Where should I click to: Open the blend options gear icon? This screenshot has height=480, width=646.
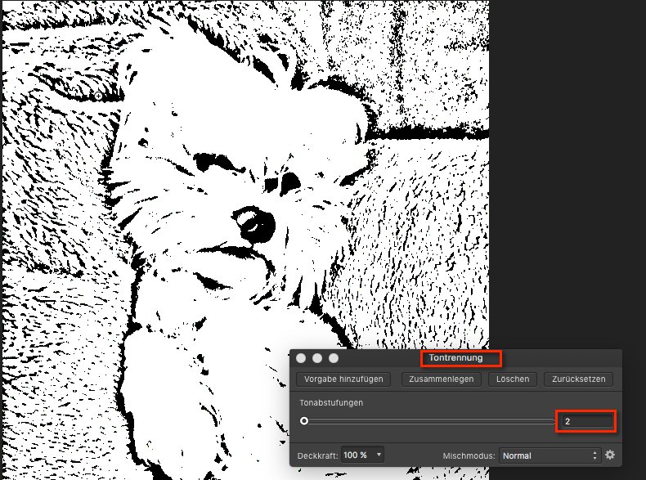click(x=609, y=455)
